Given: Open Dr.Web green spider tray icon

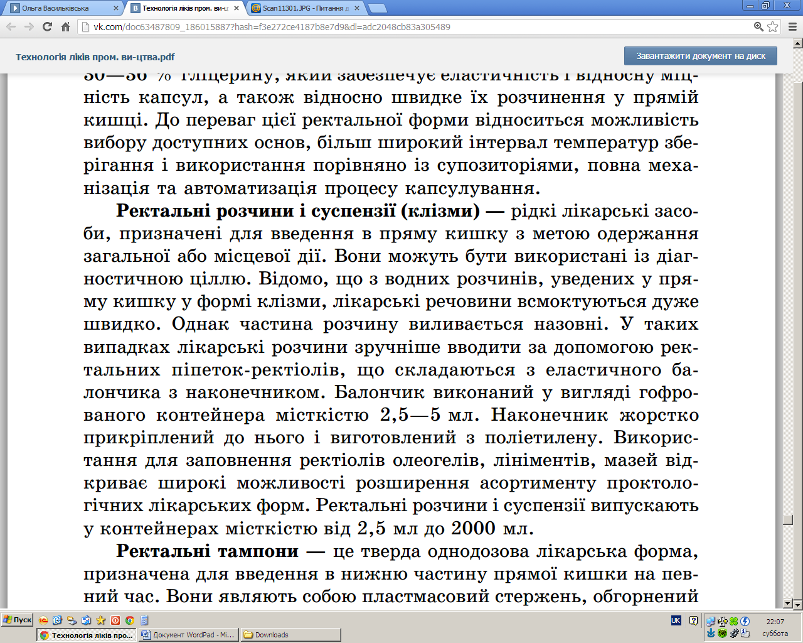Looking at the screenshot, I should click(x=722, y=633).
